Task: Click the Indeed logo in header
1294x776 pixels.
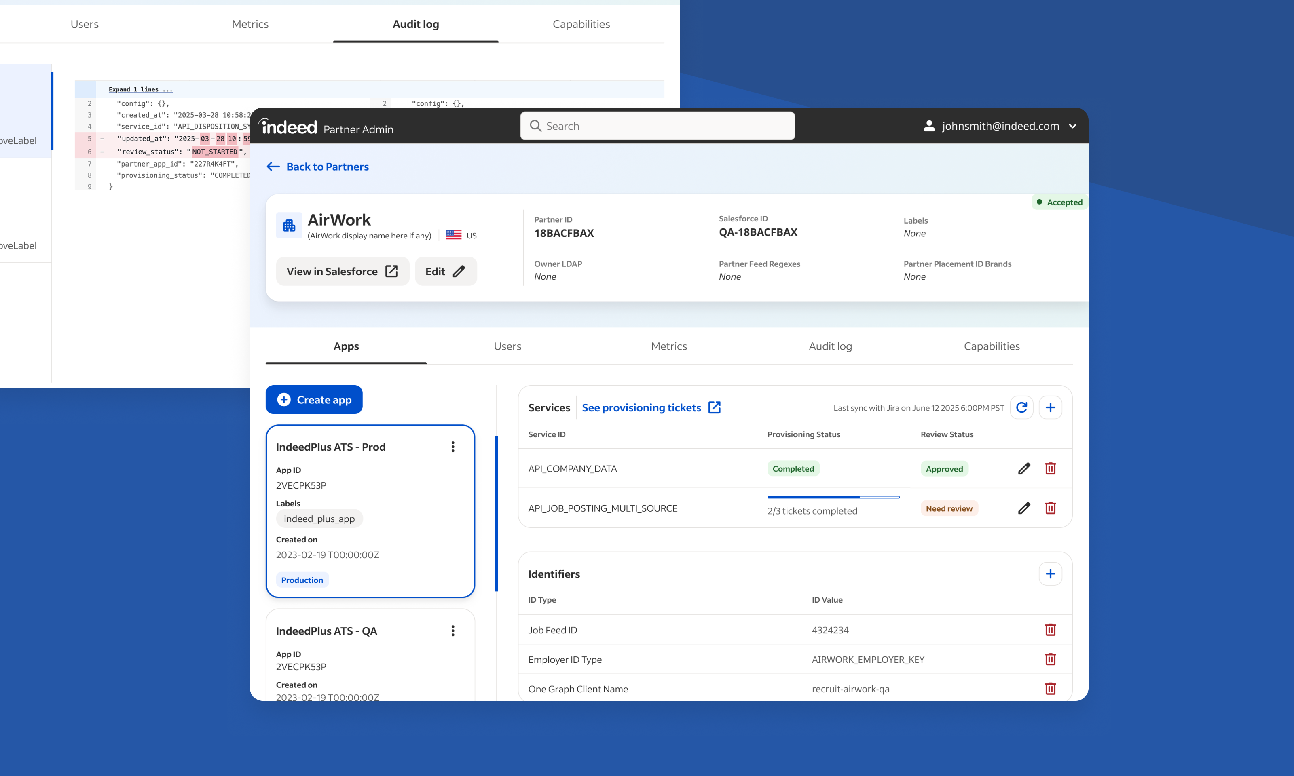Action: tap(288, 127)
